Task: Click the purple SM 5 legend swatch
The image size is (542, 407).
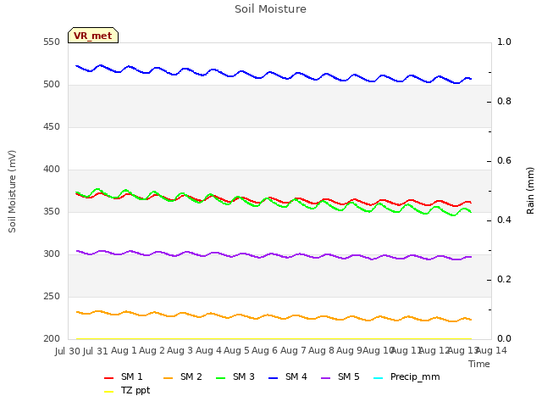Action: (326, 378)
